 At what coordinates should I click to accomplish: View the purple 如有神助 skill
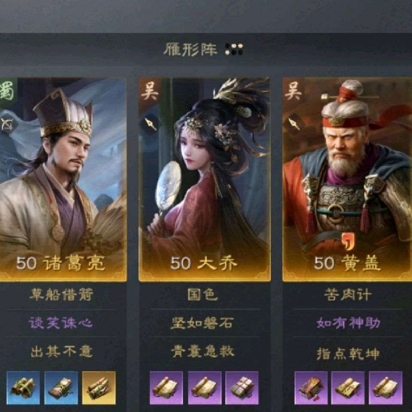click(x=348, y=323)
